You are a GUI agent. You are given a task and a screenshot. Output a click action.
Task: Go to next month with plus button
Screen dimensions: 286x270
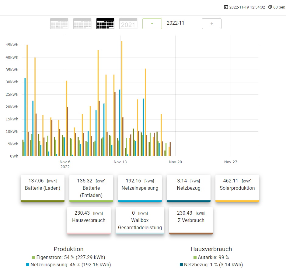(x=212, y=24)
